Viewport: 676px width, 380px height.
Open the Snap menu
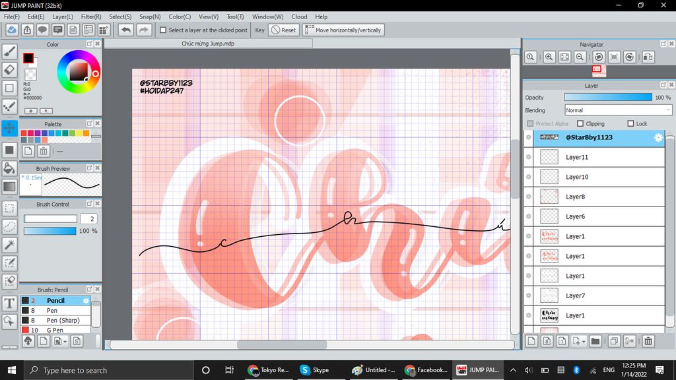click(150, 16)
